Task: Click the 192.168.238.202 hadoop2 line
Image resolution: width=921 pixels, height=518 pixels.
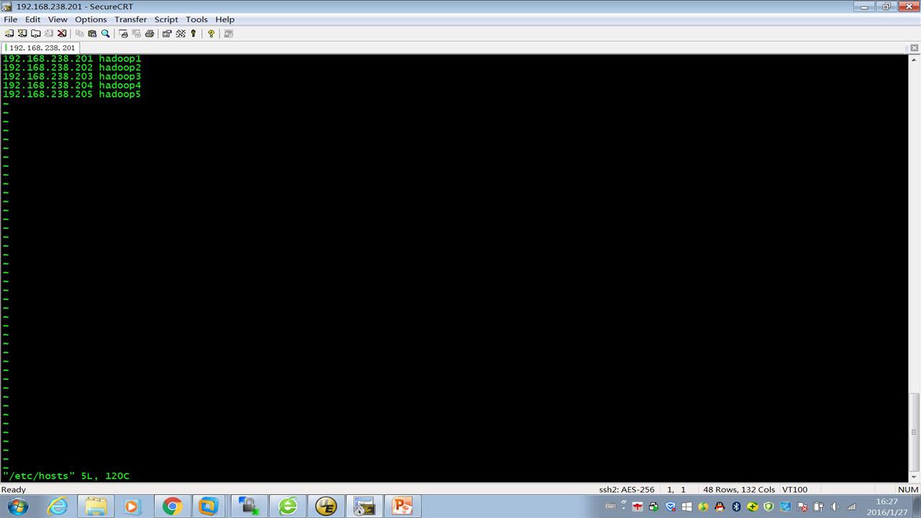Action: 72,68
